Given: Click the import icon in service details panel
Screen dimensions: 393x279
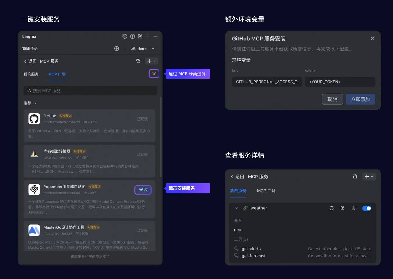Looking at the screenshot, I should coord(355,176).
